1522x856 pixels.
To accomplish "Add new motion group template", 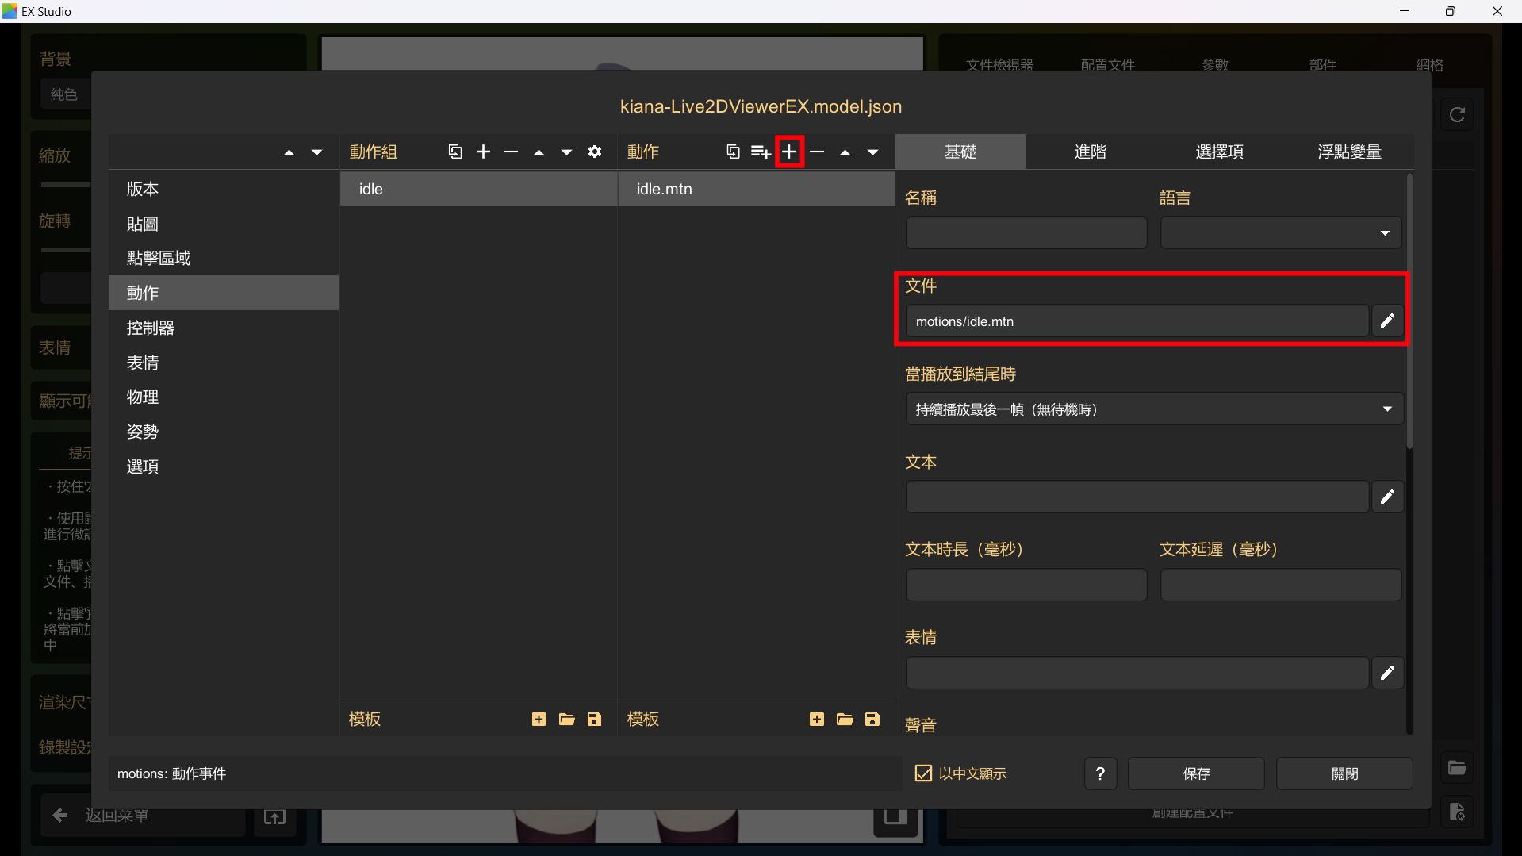I will click(x=539, y=719).
